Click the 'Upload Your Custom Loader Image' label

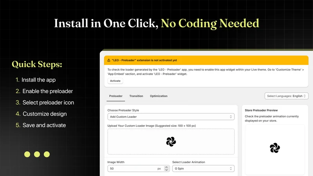151,126
